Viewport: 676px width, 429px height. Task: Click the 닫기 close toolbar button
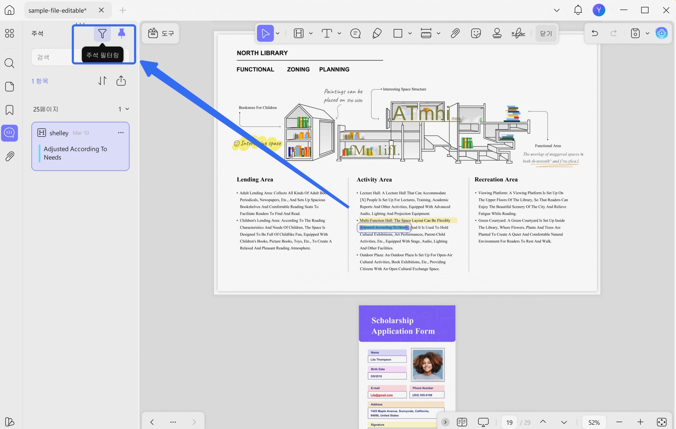tap(546, 33)
